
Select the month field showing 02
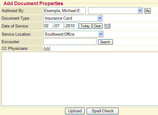point(48,26)
